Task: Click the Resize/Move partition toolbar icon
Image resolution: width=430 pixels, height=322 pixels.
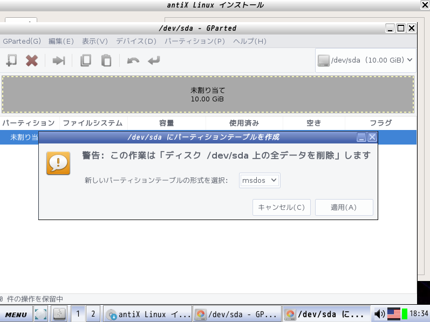Action: (59, 60)
